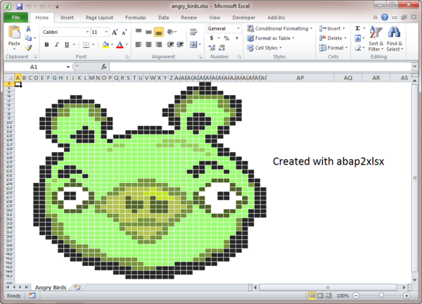422x304 pixels.
Task: Decrease font size with Shrink Font
Action: point(124,32)
